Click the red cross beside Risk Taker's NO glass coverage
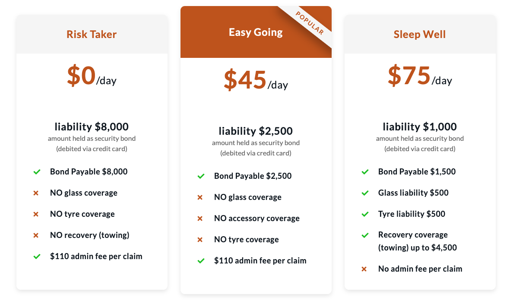The image size is (513, 301). coord(36,193)
